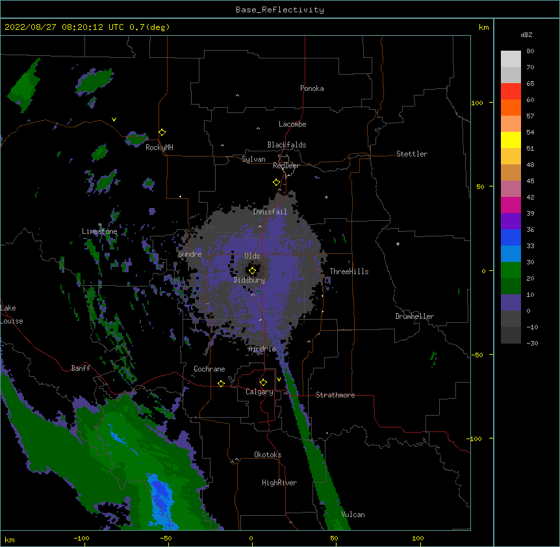Click the 54 dBZ yellow legend swatch
Viewport: 560px width, 547px height.
pos(511,140)
